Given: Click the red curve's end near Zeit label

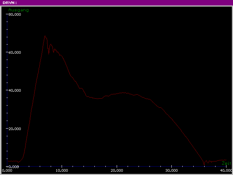Looking at the screenshot, I should pyautogui.click(x=226, y=160).
